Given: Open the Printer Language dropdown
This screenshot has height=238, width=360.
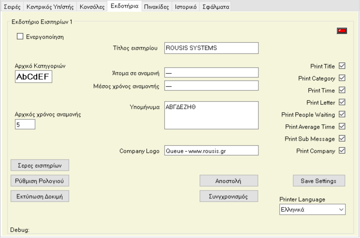Looking at the screenshot, I should coord(312,209).
